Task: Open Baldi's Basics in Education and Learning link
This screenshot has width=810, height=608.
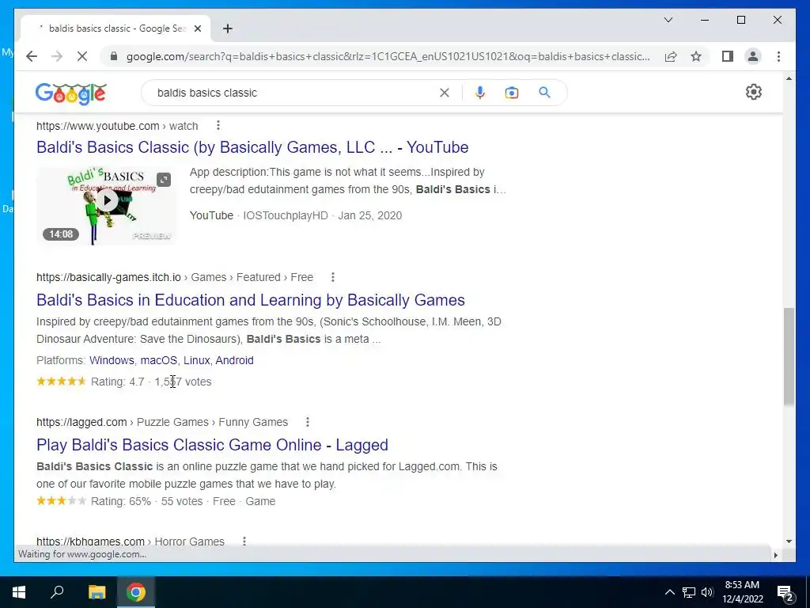Action: 251,300
